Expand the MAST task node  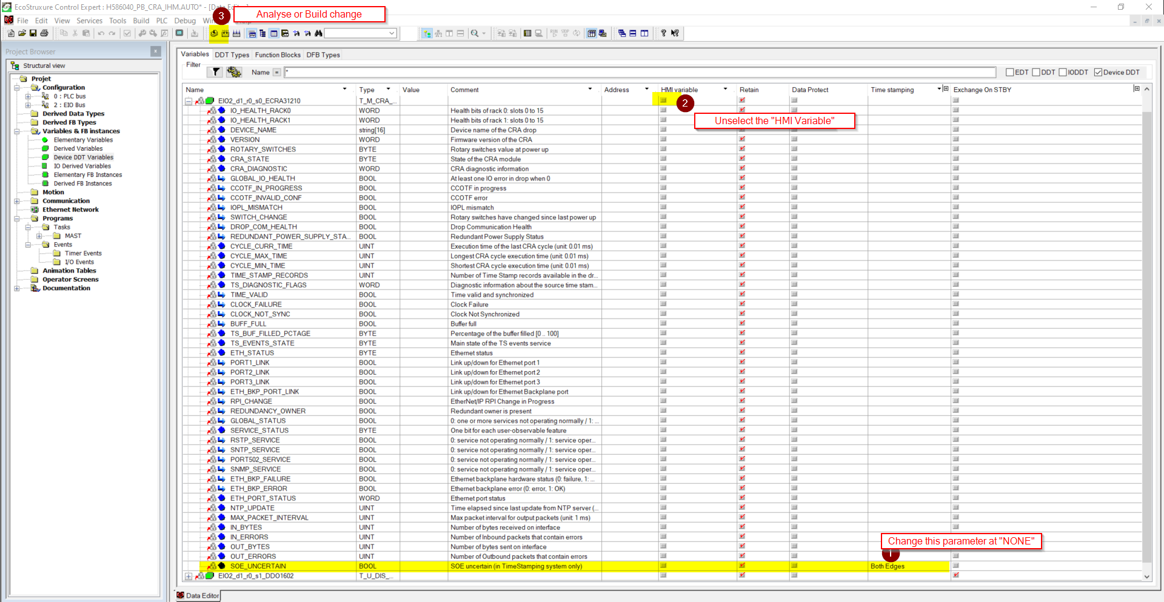pyautogui.click(x=39, y=236)
